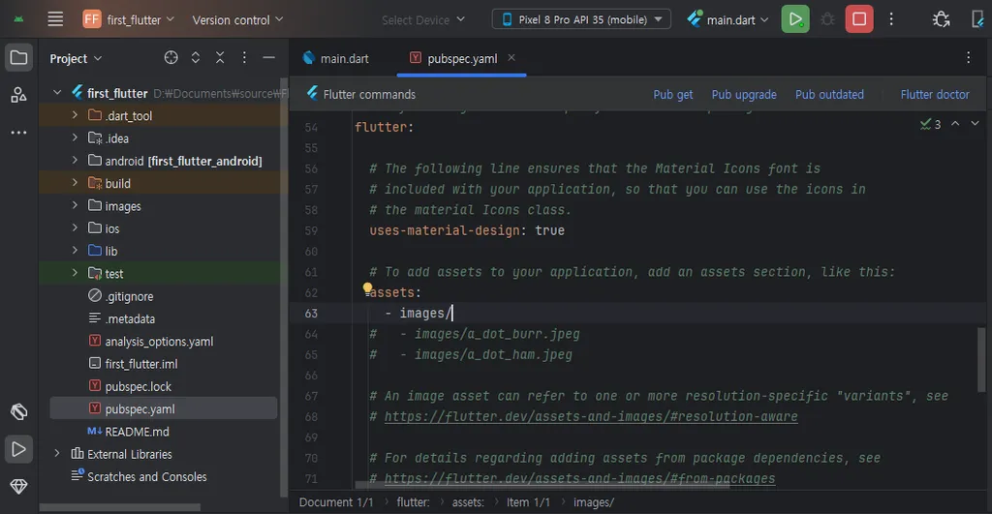The image size is (992, 514).
Task: Start debugging with the bug icon
Action: (827, 19)
